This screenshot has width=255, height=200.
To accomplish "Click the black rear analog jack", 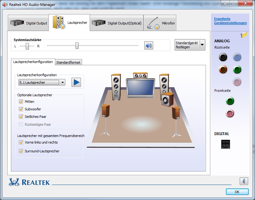I will point(223,57).
